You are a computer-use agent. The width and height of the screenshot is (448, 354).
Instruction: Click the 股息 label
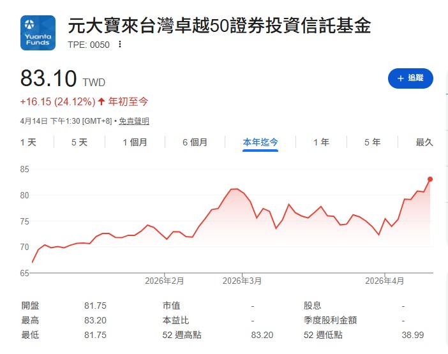coord(313,306)
